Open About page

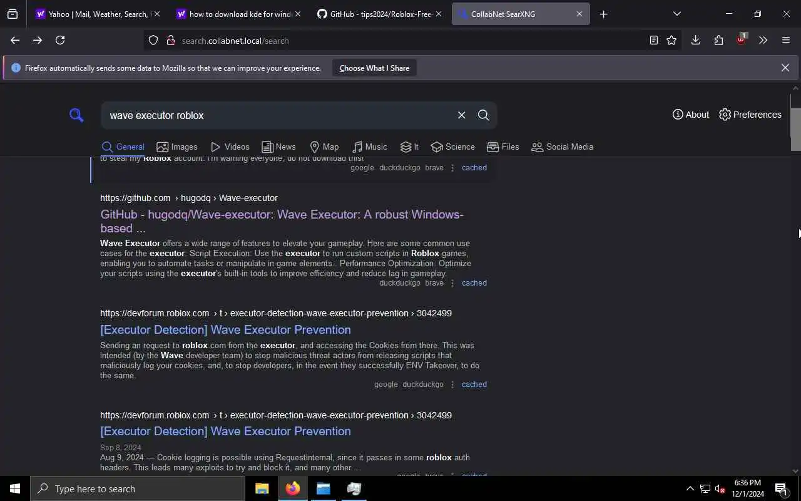point(691,115)
